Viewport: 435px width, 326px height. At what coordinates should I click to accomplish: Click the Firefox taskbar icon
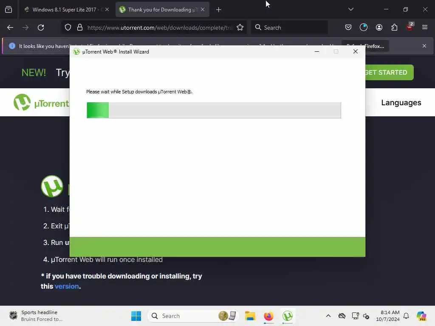pyautogui.click(x=268, y=316)
